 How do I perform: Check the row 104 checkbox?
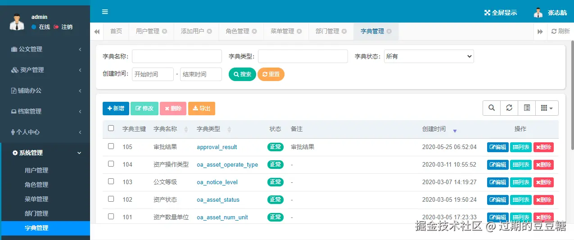(x=111, y=164)
